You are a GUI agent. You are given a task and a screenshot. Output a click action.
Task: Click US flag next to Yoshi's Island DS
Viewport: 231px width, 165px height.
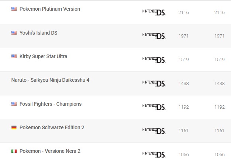click(14, 33)
